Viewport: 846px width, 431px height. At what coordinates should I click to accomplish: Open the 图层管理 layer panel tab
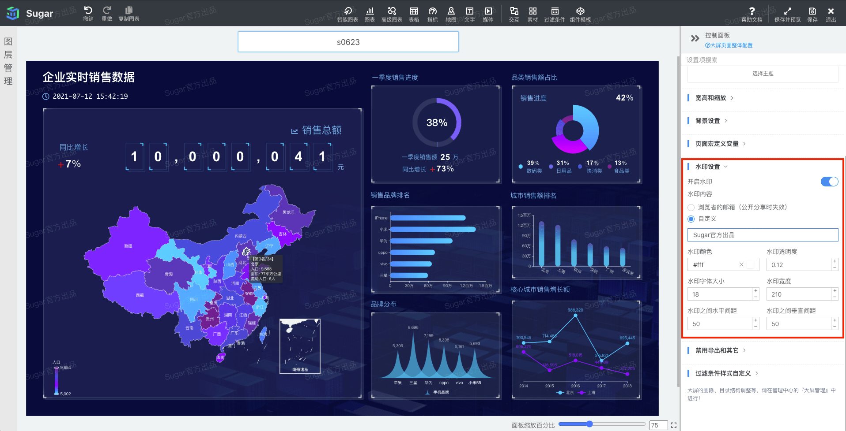coord(8,61)
